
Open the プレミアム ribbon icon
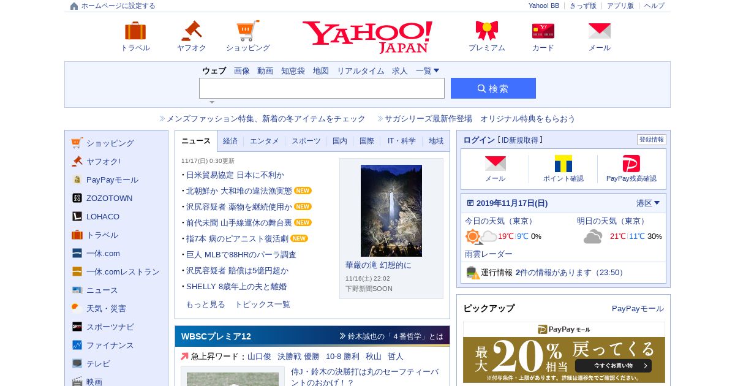click(487, 31)
